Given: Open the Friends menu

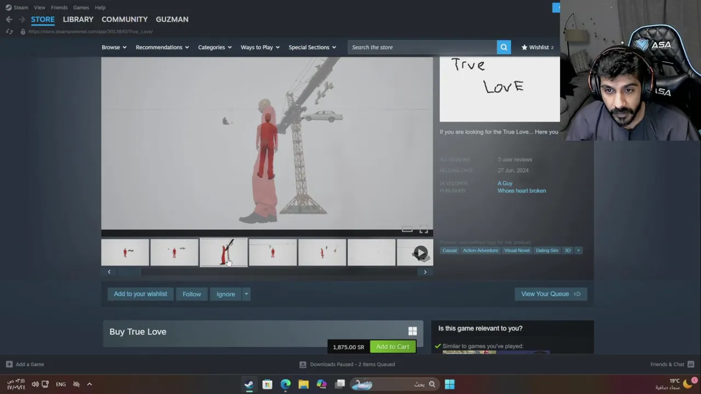Looking at the screenshot, I should coord(59,7).
